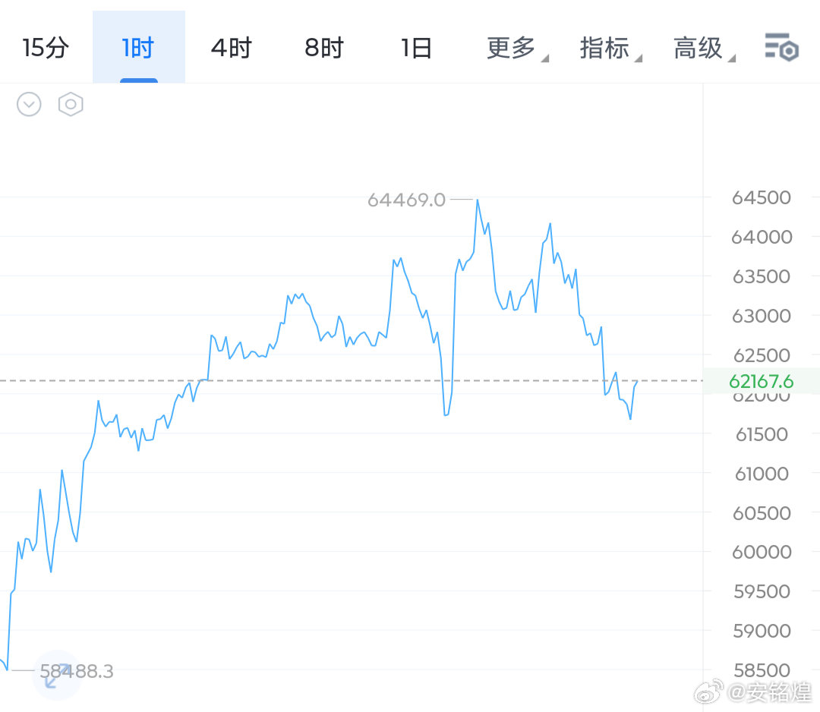Image resolution: width=820 pixels, height=712 pixels.
Task: Click the high marker 64469.0
Action: (406, 200)
